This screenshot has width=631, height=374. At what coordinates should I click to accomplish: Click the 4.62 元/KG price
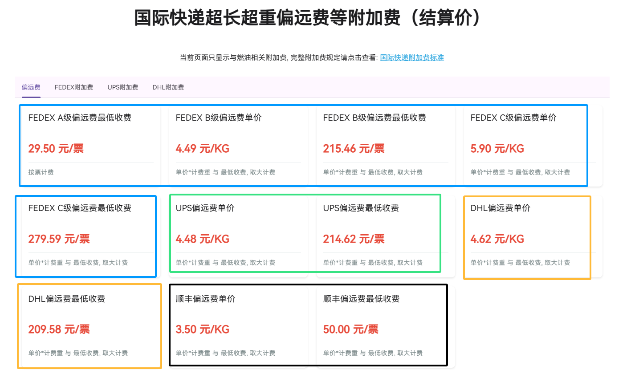tap(497, 239)
